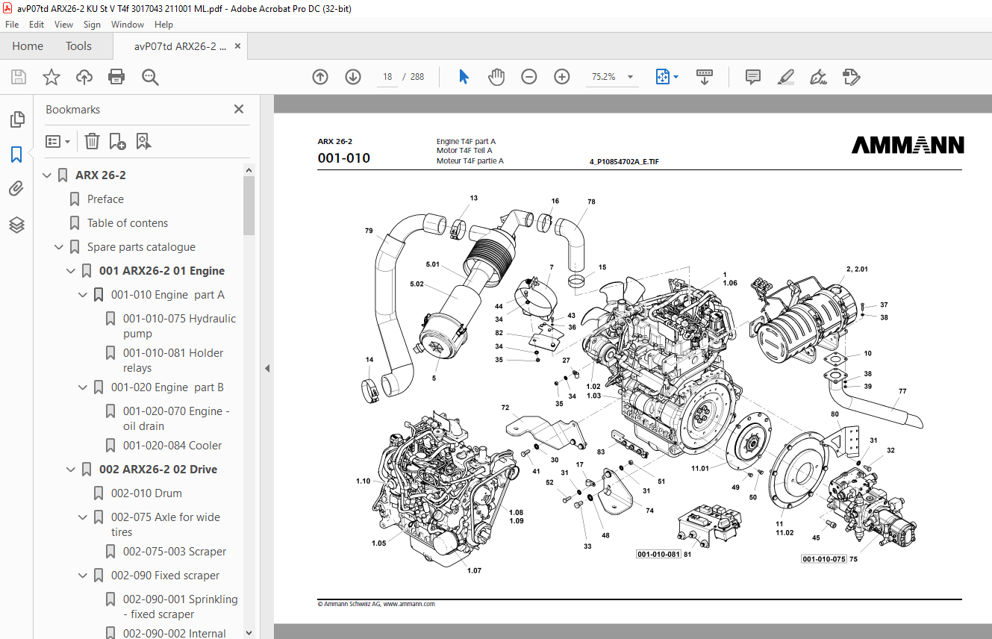This screenshot has height=639, width=992.
Task: Click the 001-010-075 link in the diagram
Action: (x=824, y=558)
